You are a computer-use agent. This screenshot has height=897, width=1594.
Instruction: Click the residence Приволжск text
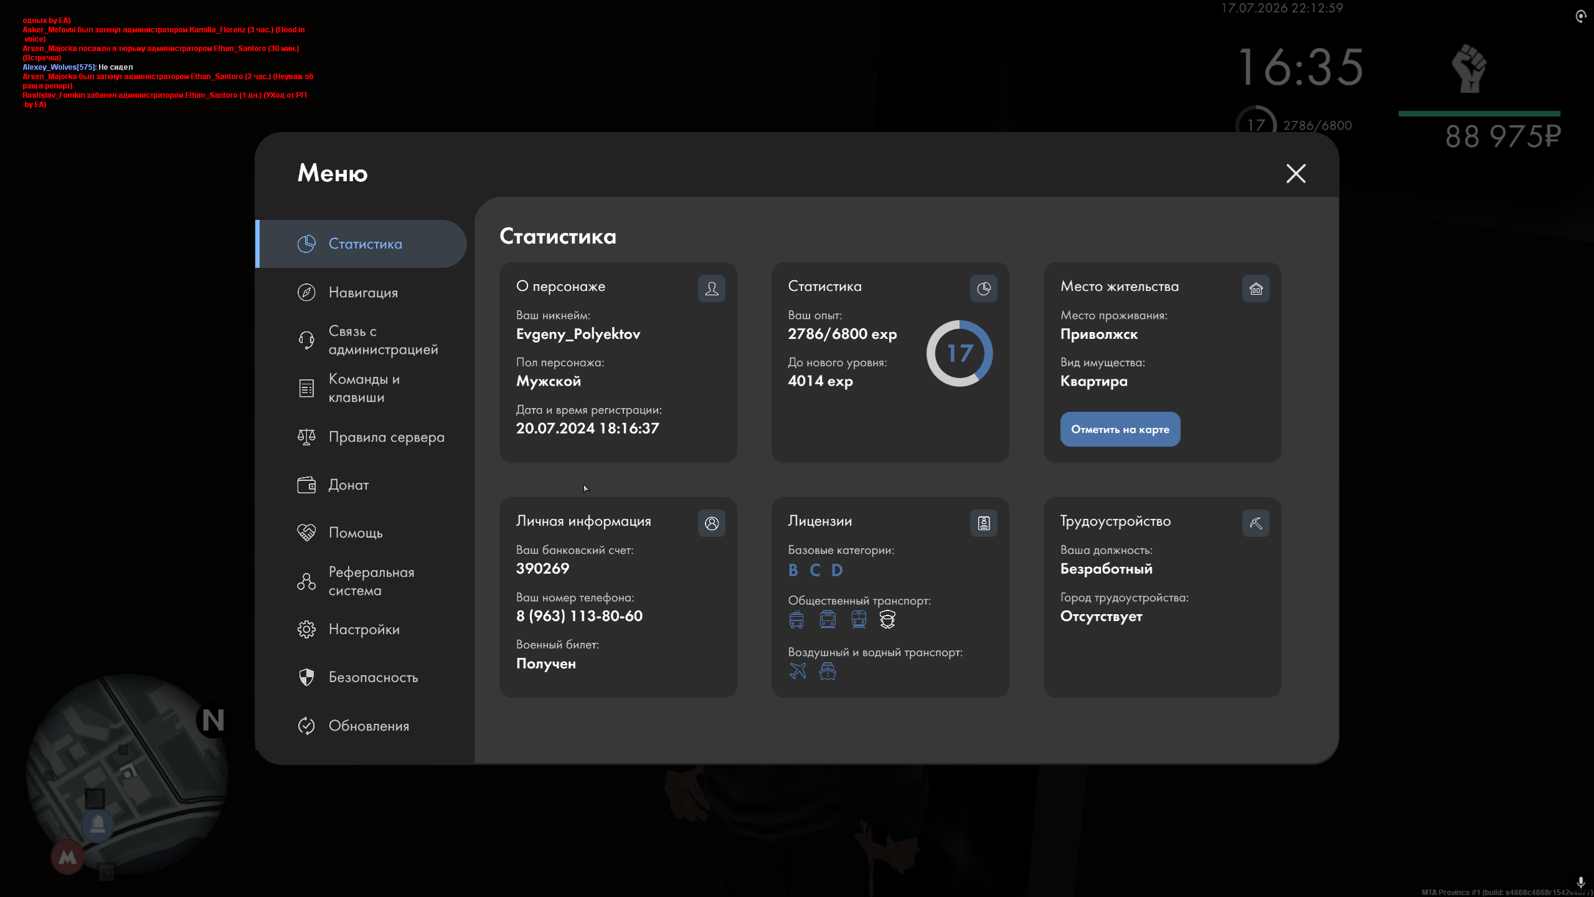tap(1099, 334)
